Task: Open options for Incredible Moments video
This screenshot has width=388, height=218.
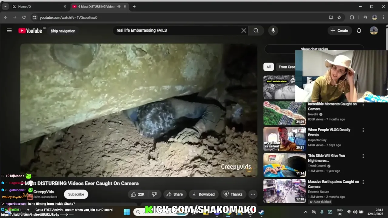Action: (363, 104)
